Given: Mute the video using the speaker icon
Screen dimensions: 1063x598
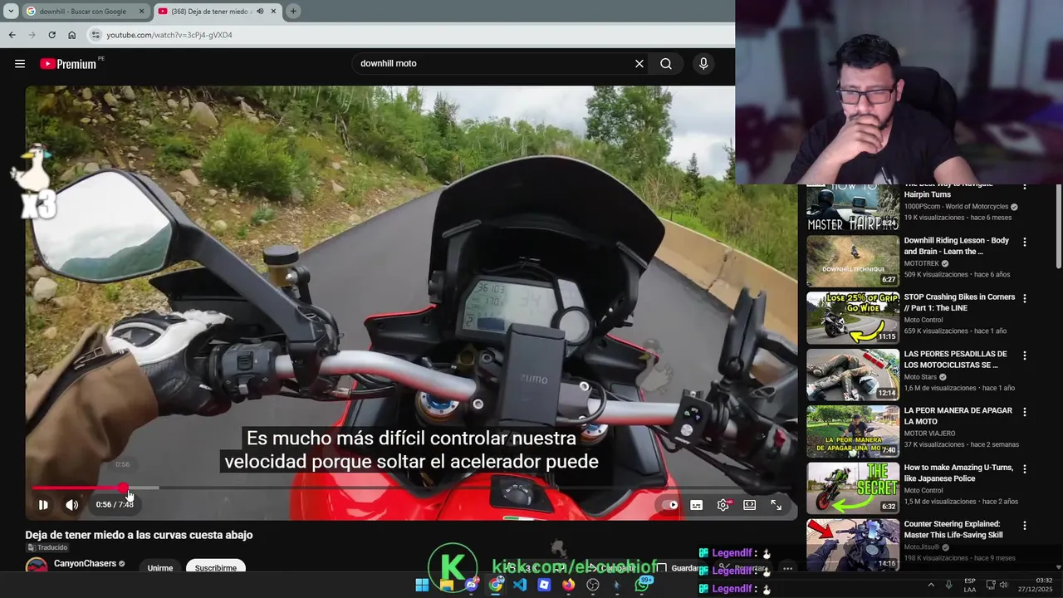Looking at the screenshot, I should (x=72, y=504).
